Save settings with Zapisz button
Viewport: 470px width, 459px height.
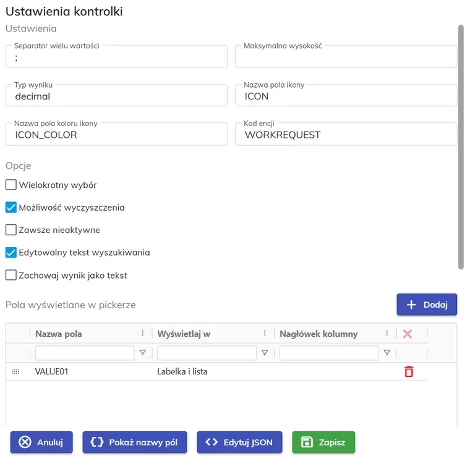tap(323, 442)
